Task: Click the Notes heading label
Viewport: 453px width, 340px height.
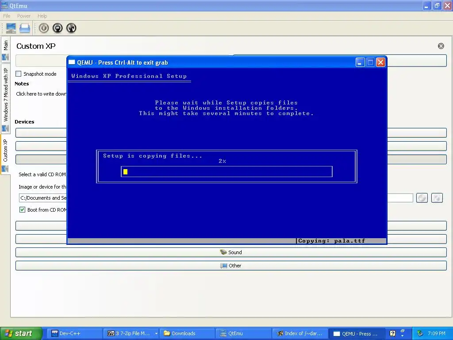Action: tap(22, 84)
